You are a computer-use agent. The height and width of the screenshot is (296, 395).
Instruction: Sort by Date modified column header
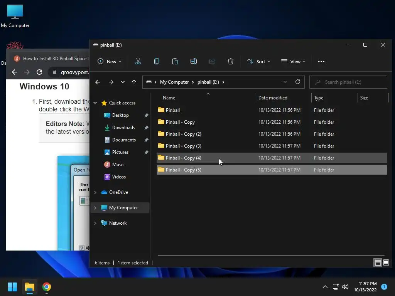pos(284,98)
